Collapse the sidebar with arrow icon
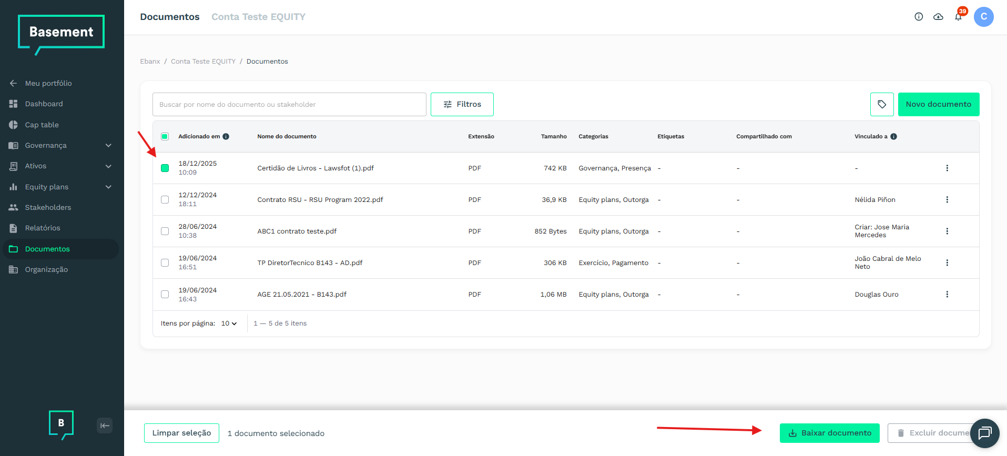 (105, 425)
